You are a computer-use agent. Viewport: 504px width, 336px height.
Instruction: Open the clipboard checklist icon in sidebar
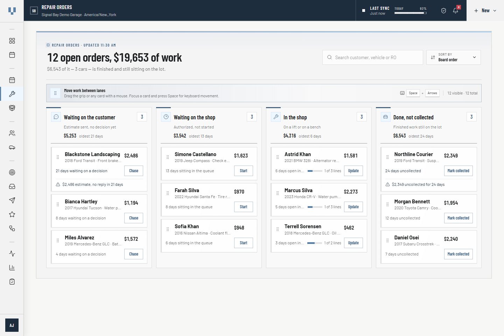12,282
